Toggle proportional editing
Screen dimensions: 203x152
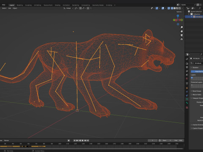click(x=88, y=8)
